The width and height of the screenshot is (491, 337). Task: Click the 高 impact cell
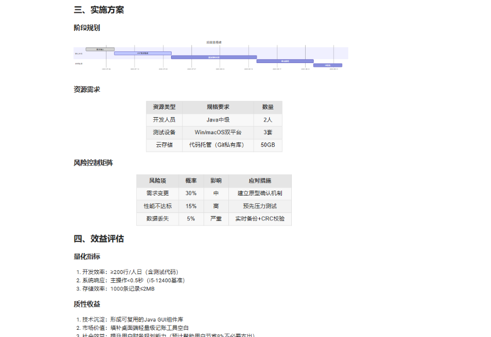click(x=216, y=206)
